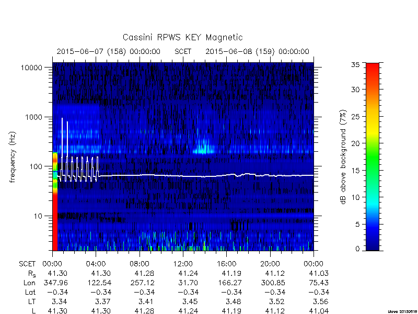Click the local time value "3.34"
This screenshot has height=314, width=418.
click(x=60, y=302)
